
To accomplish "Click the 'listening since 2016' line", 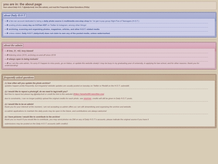I will point(32,55).
